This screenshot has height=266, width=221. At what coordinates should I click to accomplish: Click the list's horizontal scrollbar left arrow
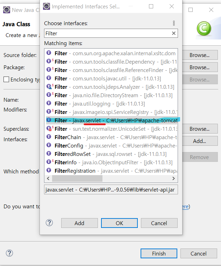pyautogui.click(x=48, y=178)
